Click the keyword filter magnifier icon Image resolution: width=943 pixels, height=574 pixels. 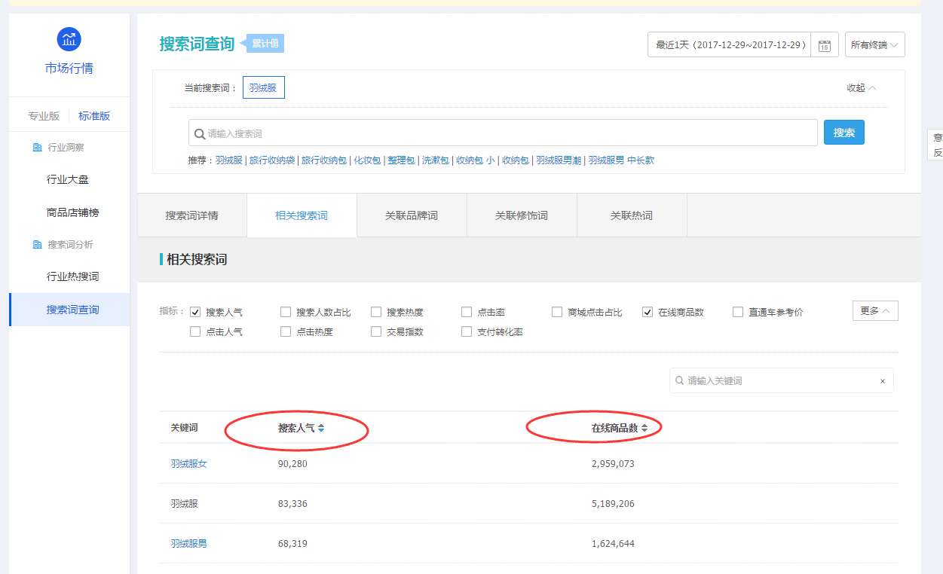680,381
